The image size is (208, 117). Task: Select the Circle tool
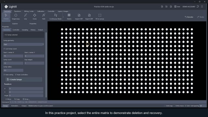coord(34,17)
